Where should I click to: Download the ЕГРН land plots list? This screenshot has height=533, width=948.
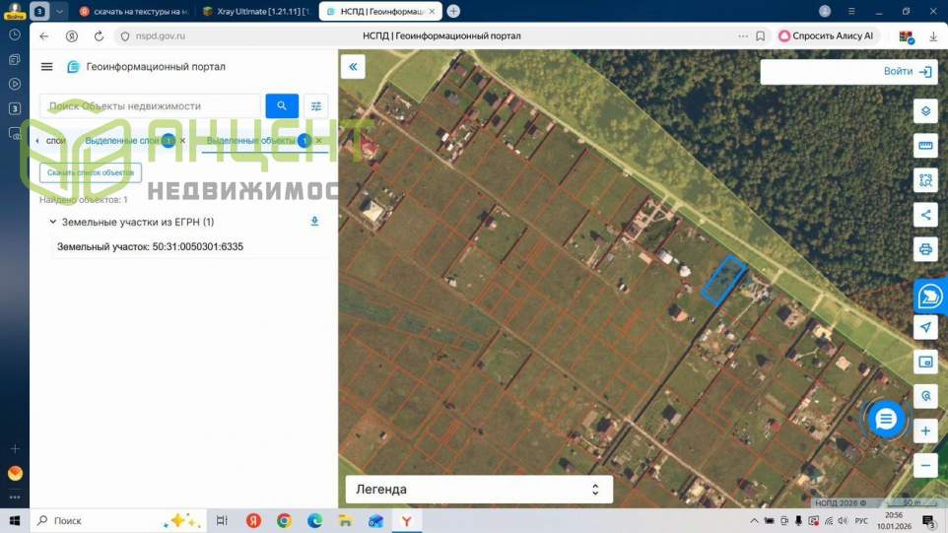point(314,222)
